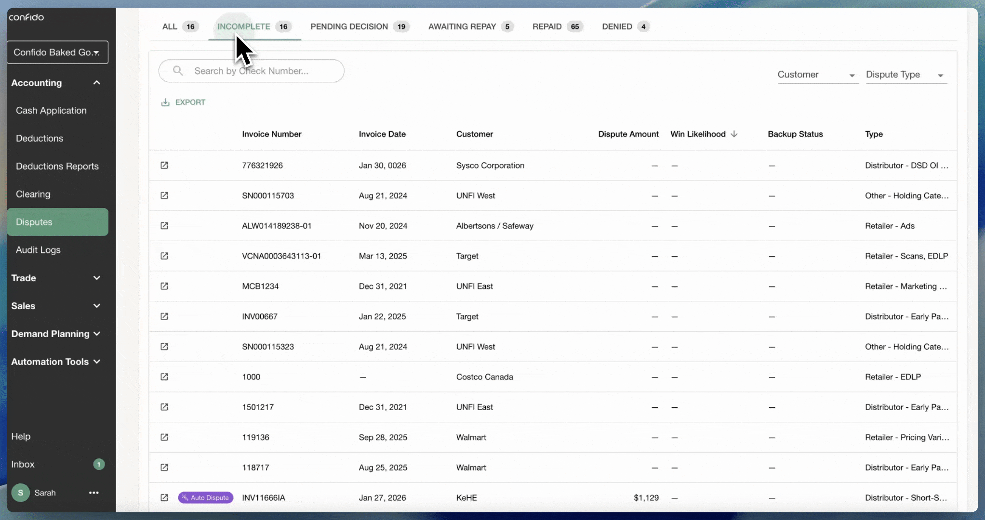Click the Auto Dispute badge
Screen dimensions: 985x520
206,497
